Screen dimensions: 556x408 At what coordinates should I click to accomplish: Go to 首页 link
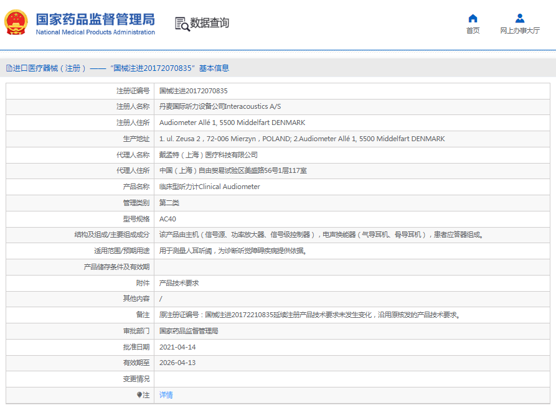coord(473,30)
